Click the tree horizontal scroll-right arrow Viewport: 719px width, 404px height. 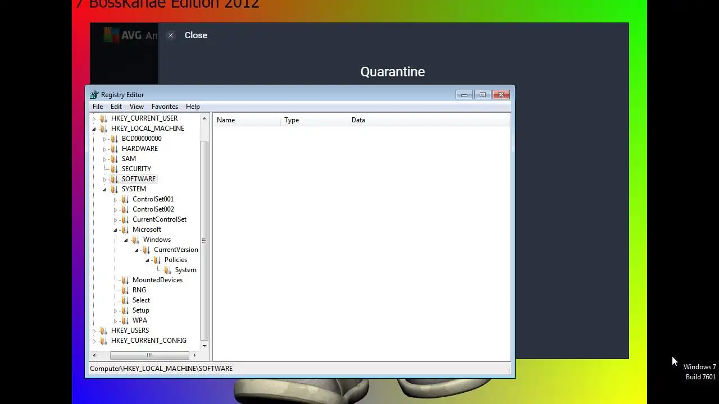point(194,355)
